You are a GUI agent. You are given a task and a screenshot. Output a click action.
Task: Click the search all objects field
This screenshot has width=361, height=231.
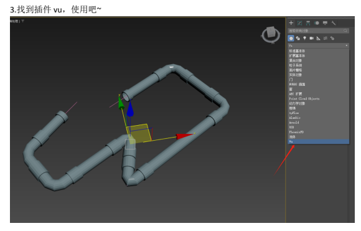click(x=318, y=31)
